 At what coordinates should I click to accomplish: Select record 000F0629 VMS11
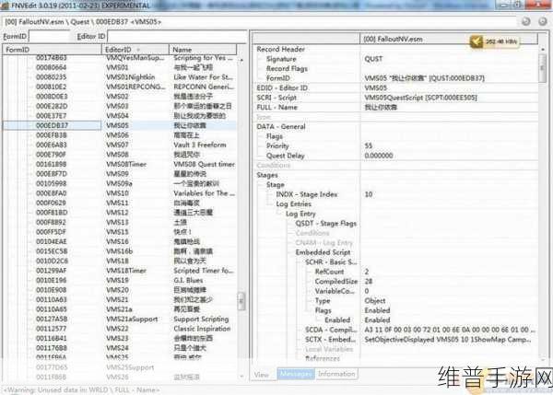tap(120, 203)
